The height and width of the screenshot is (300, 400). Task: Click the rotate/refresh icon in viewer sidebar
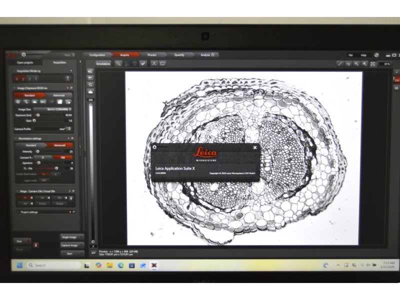pyautogui.click(x=90, y=84)
